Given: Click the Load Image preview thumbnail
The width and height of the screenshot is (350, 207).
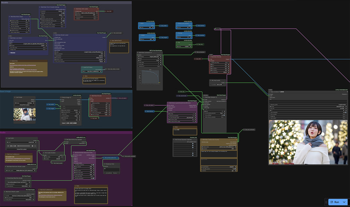Looking at the screenshot, I should (x=24, y=115).
